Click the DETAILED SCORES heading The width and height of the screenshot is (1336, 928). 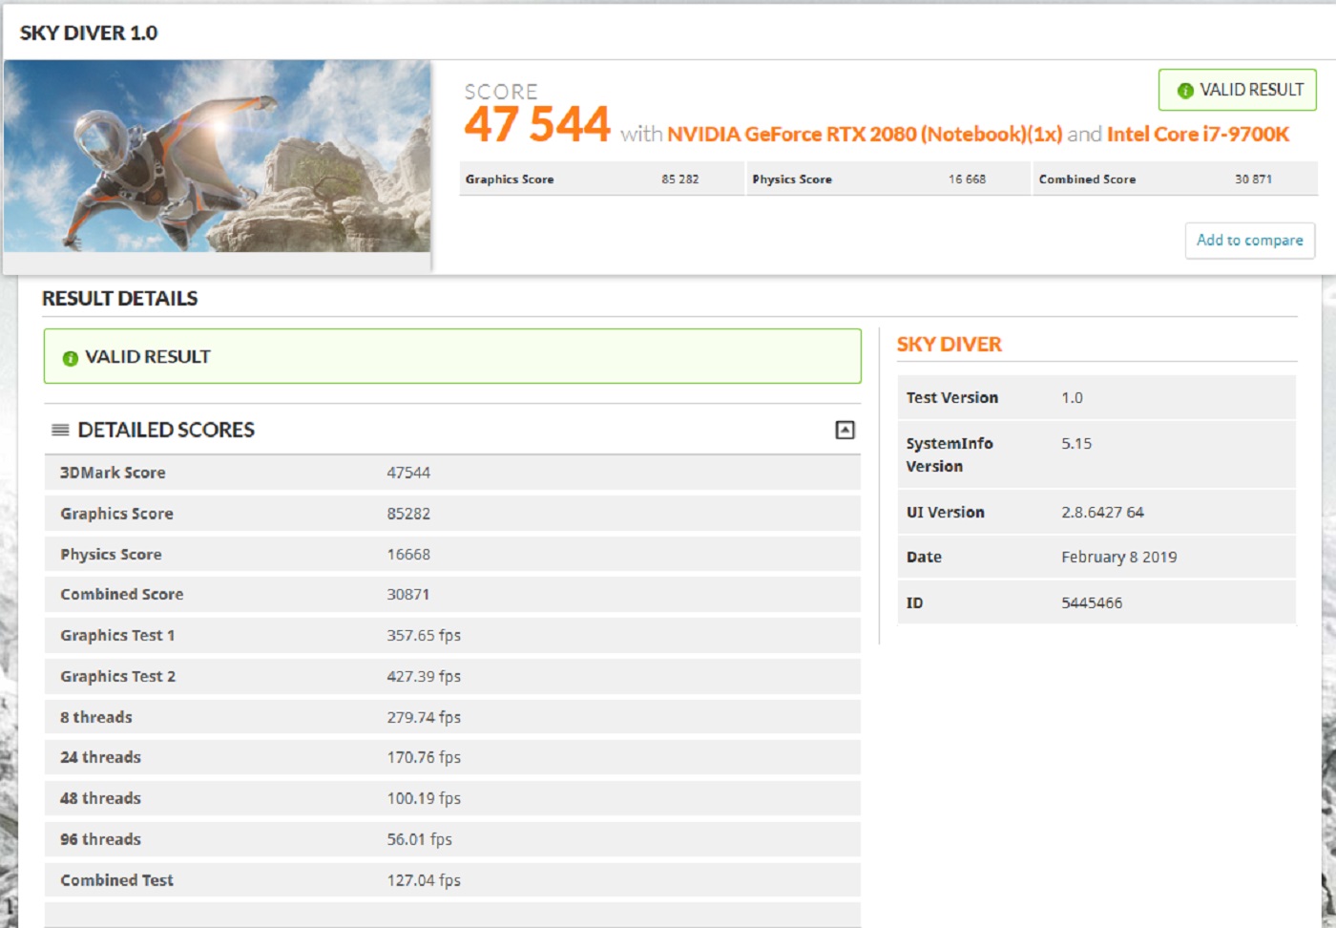click(x=166, y=431)
